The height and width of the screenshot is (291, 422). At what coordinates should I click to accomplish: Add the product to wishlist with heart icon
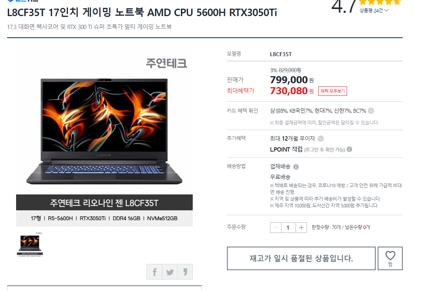tap(390, 258)
